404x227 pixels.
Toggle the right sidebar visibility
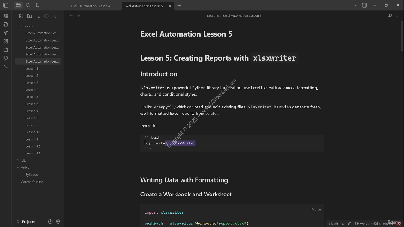(x=365, y=5)
